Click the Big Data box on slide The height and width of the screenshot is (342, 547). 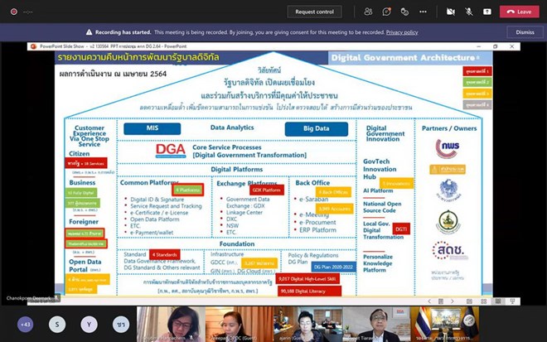tap(316, 128)
